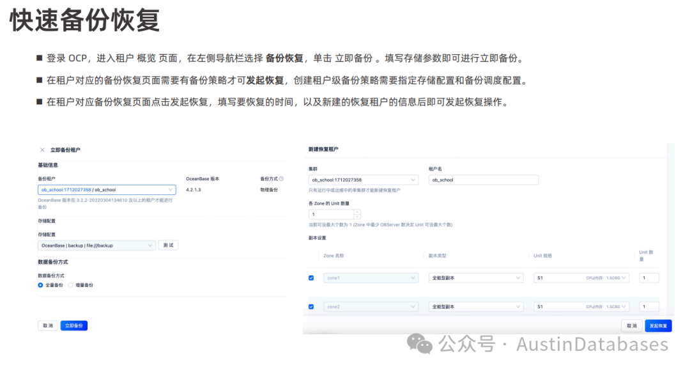Viewport: 690px width, 372px height.
Task: Open the help icon beside 备份方式
Action: click(x=282, y=179)
